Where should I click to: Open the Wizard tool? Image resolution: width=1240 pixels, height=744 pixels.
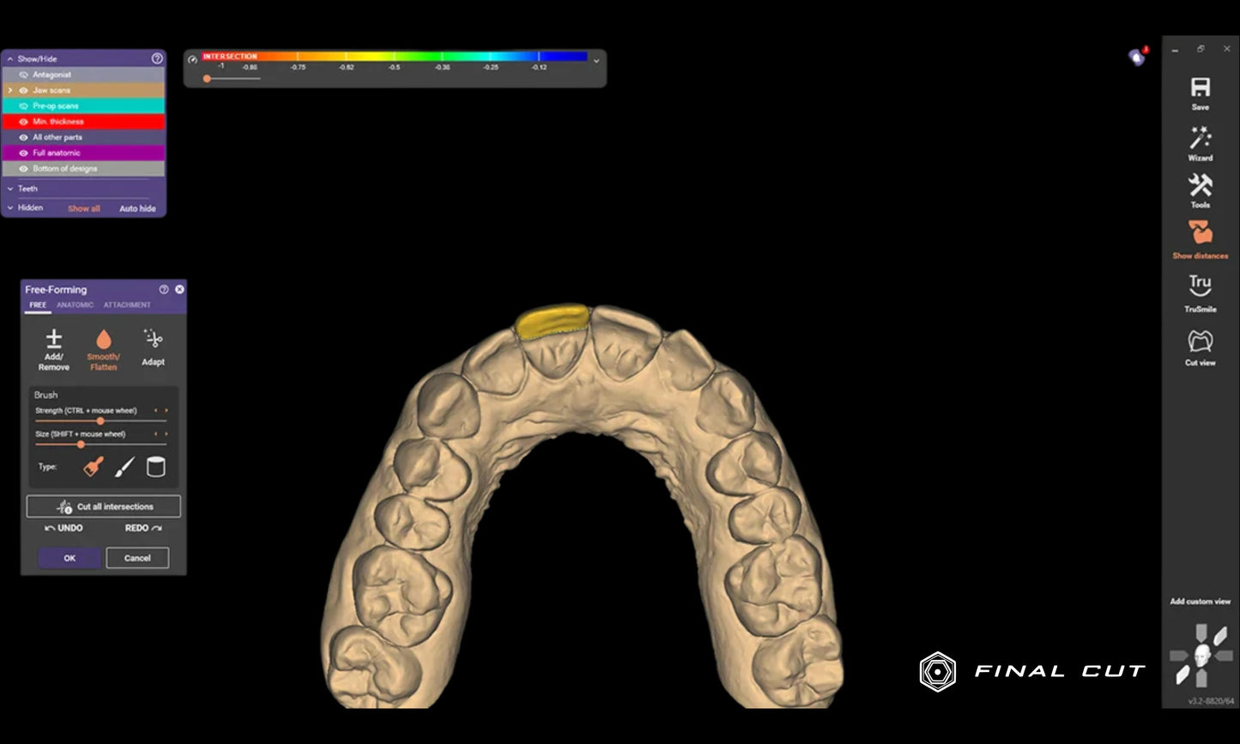(1200, 137)
